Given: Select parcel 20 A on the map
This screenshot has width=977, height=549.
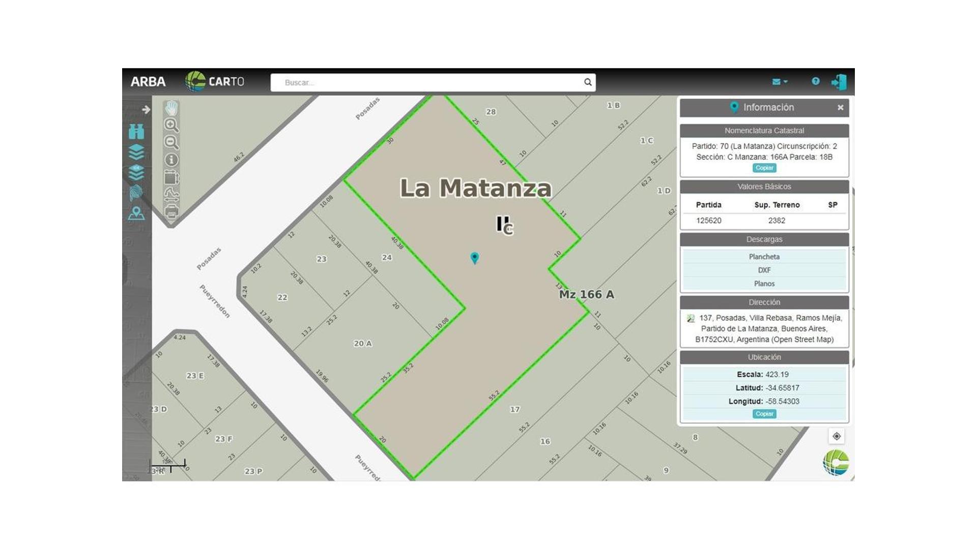Looking at the screenshot, I should [x=363, y=344].
